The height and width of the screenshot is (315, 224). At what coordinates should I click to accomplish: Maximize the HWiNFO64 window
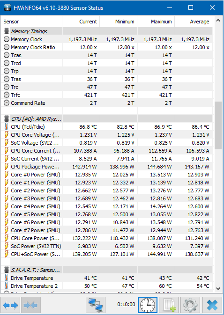point(191,7)
